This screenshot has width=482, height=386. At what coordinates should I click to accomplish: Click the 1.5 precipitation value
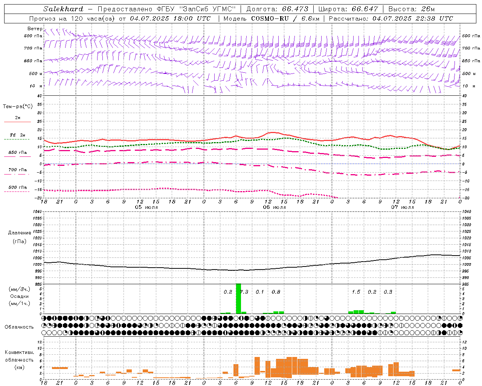point(356,292)
